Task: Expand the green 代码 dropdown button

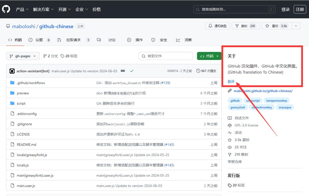Action: [x=209, y=56]
